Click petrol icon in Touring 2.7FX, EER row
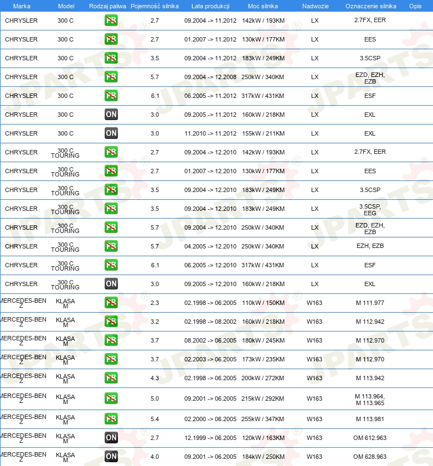Viewport: 433px width, 466px height. 111,152
